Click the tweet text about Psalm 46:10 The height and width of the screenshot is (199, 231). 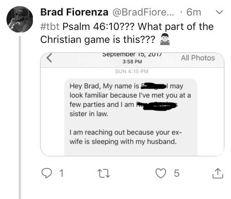127,33
